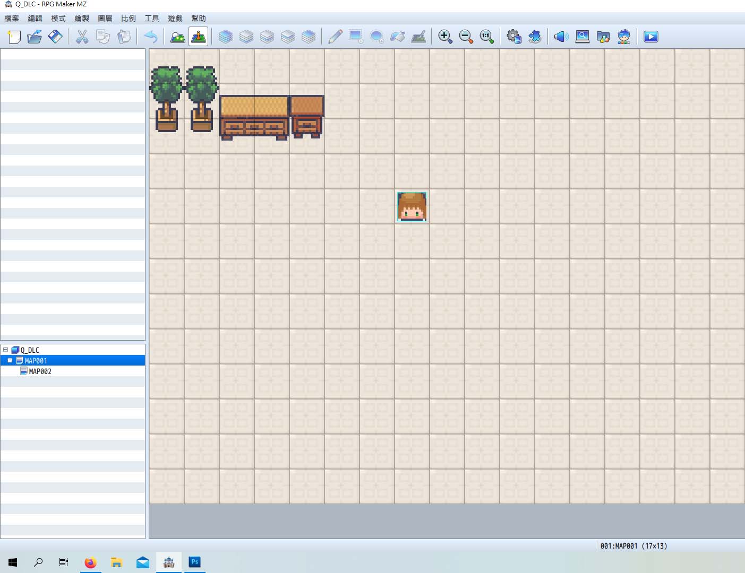Open the Character Generator icon
The width and height of the screenshot is (745, 573).
tap(623, 37)
